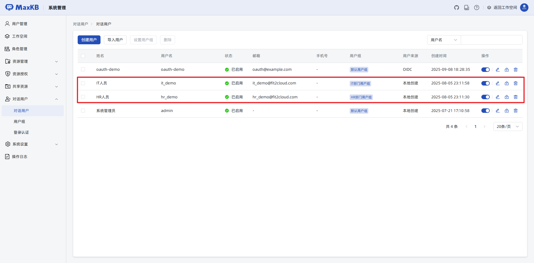This screenshot has height=263, width=534.
Task: Open the documentation book icon
Action: click(x=467, y=8)
